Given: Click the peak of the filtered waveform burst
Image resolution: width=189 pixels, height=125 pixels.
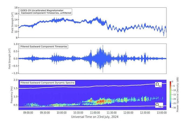Looking at the screenshot, I should point(103,46).
